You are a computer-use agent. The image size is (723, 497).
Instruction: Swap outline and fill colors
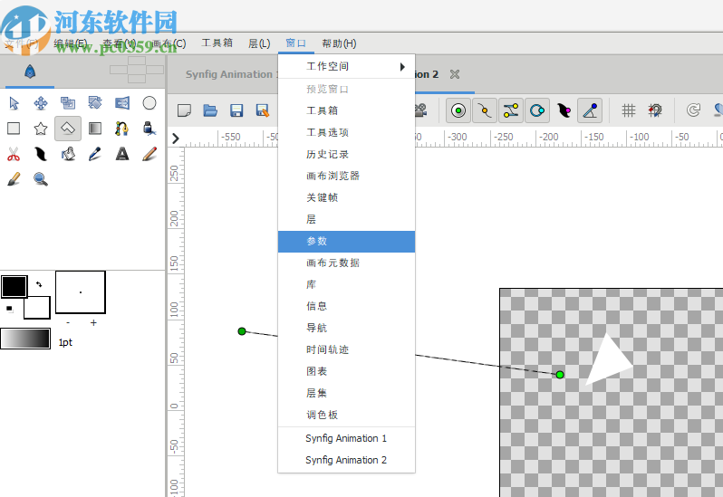39,284
